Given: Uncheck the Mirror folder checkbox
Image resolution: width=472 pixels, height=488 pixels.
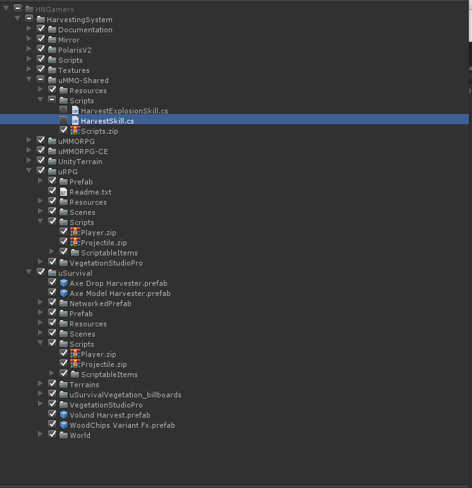Looking at the screenshot, I should pos(41,39).
